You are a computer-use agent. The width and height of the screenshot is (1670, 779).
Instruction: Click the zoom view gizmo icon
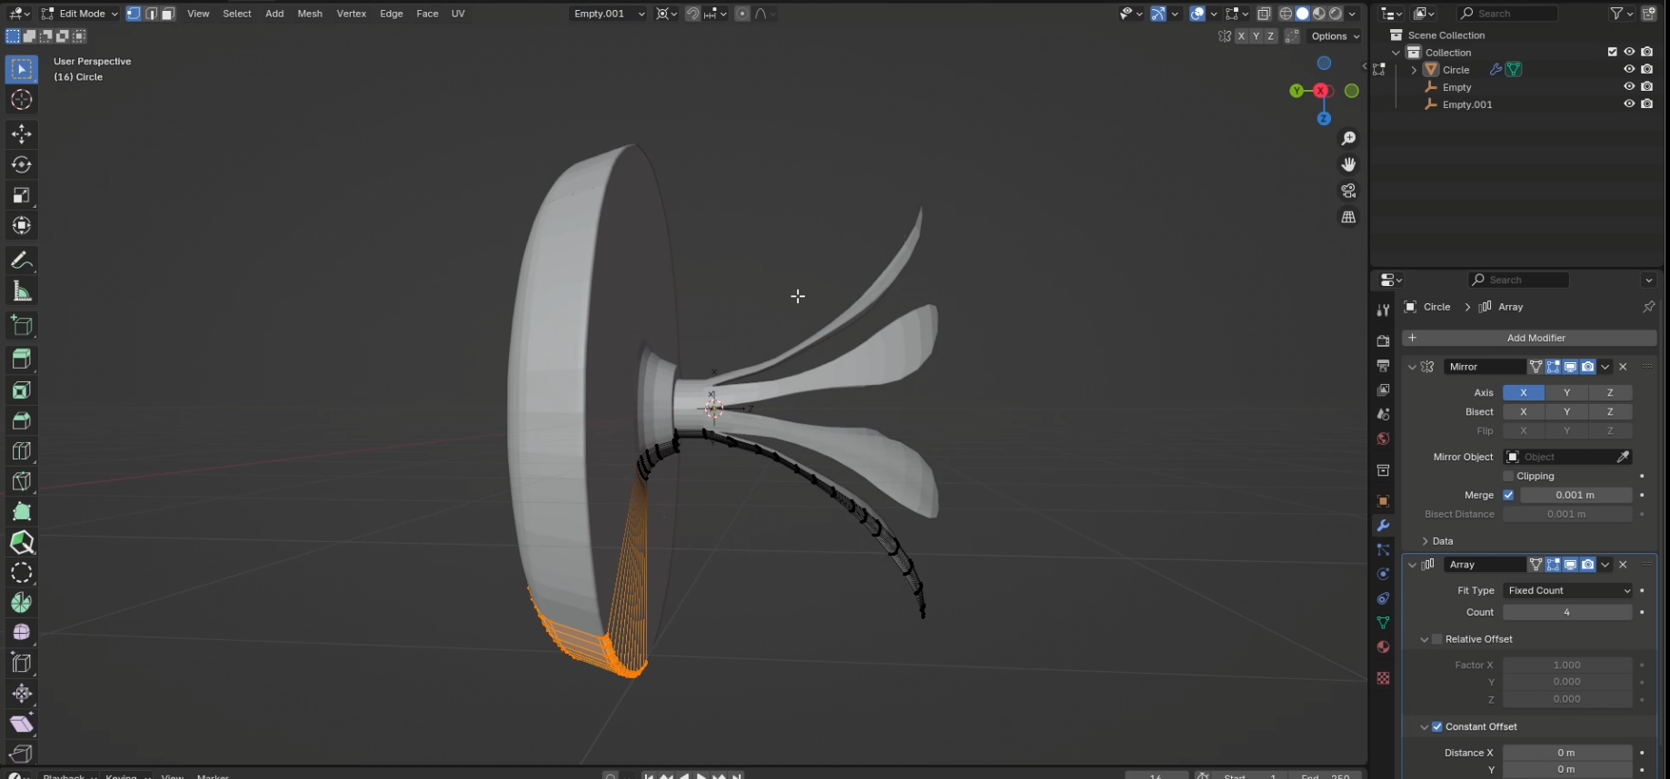click(1348, 138)
